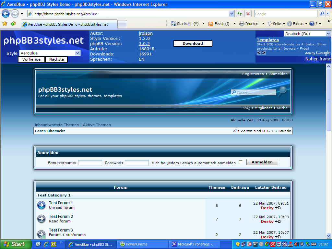Toggle the automatic login checkbox
Image resolution: width=332 pixels, height=249 pixels.
click(241, 162)
